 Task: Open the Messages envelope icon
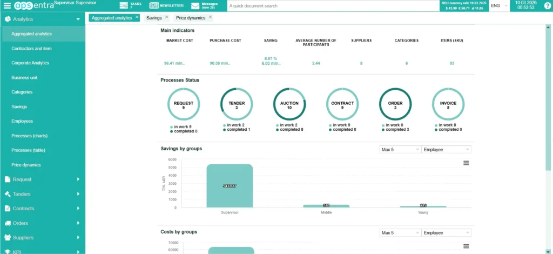195,6
